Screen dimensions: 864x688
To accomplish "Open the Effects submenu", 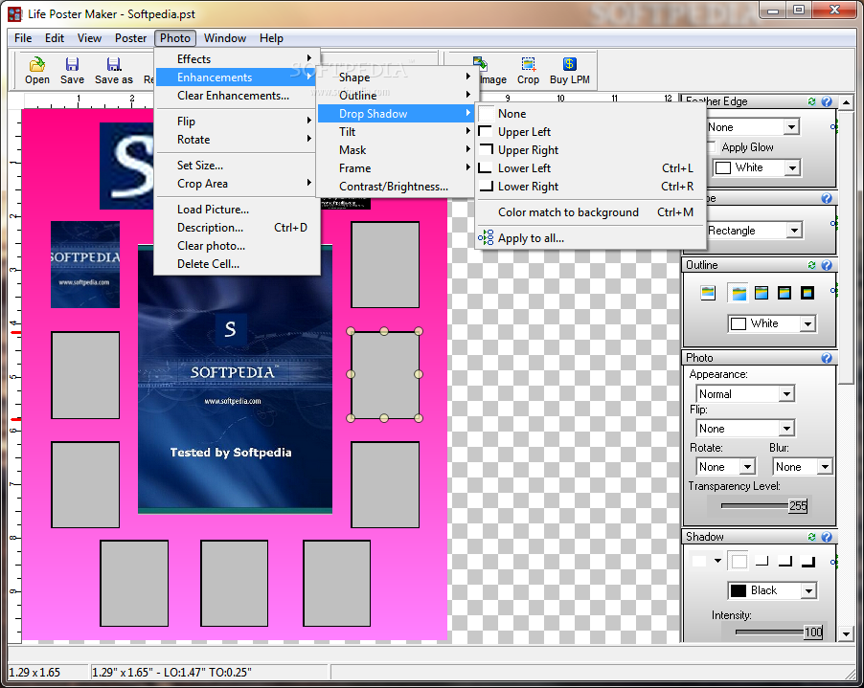I will point(237,59).
